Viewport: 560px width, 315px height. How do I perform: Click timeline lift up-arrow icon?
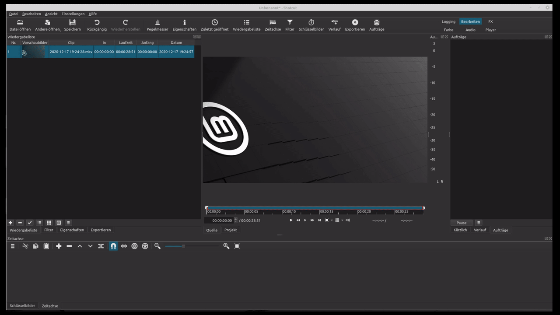click(x=80, y=246)
